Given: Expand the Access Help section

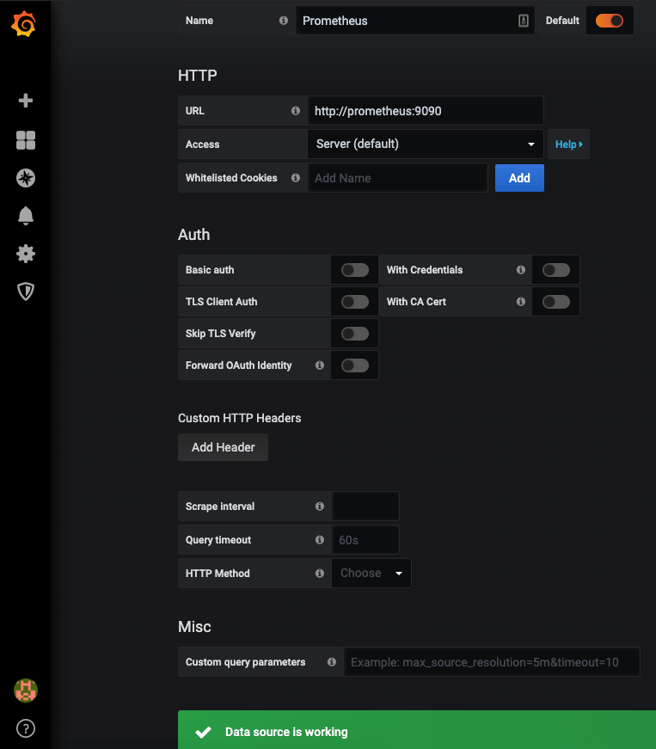Looking at the screenshot, I should 568,144.
